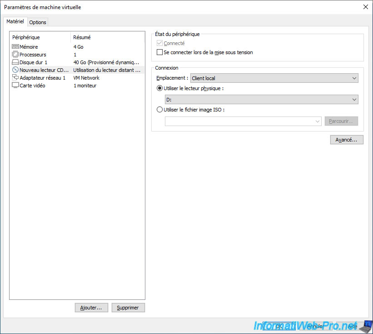
Task: Click the Ajouter... button
Action: (91, 308)
